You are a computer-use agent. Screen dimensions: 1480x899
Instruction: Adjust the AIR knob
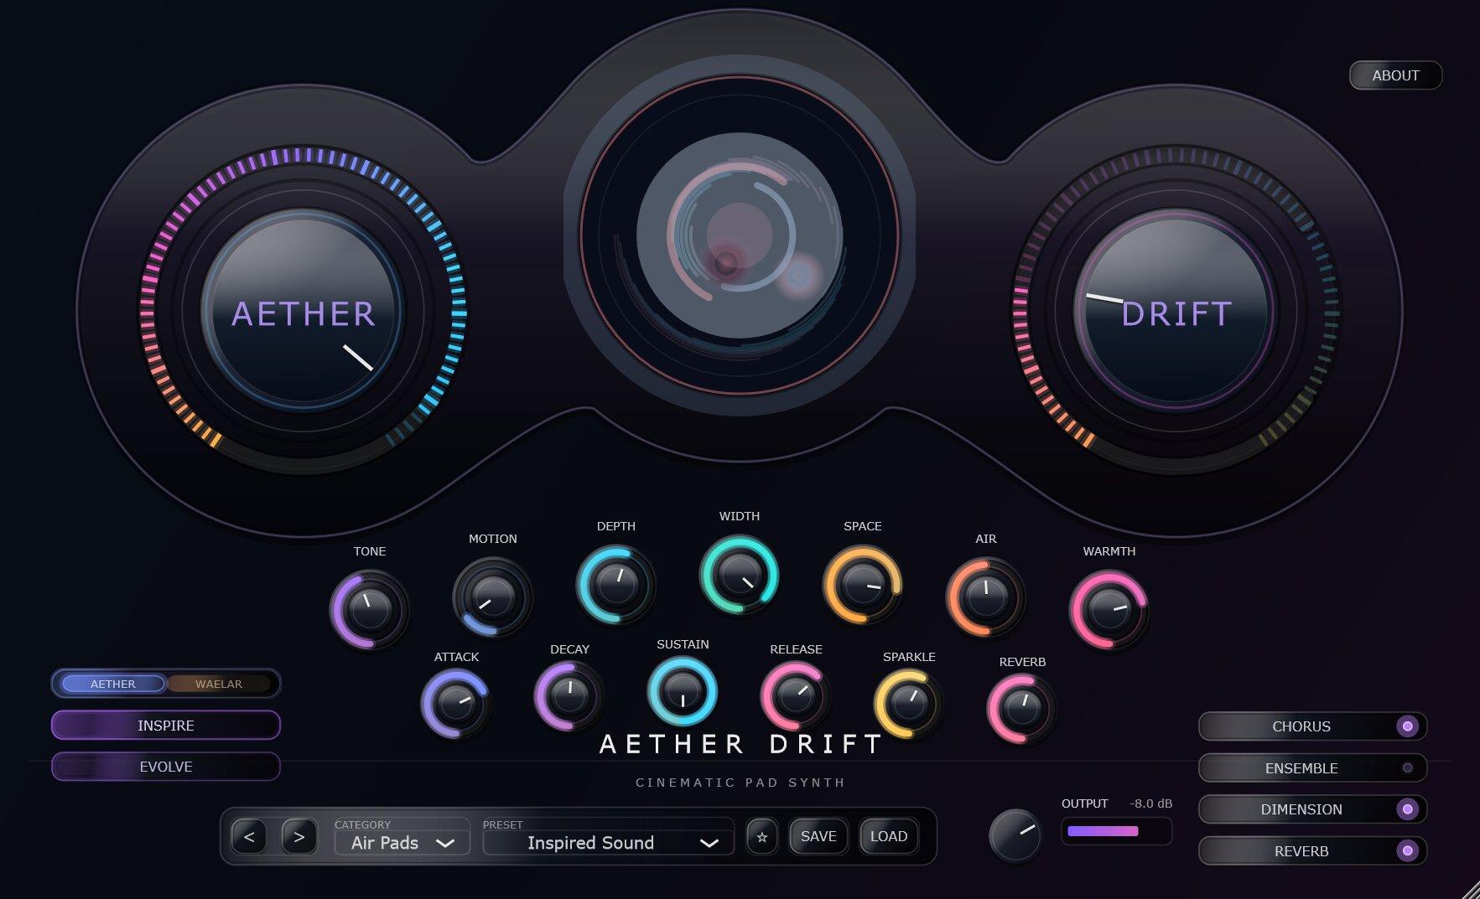coord(986,597)
